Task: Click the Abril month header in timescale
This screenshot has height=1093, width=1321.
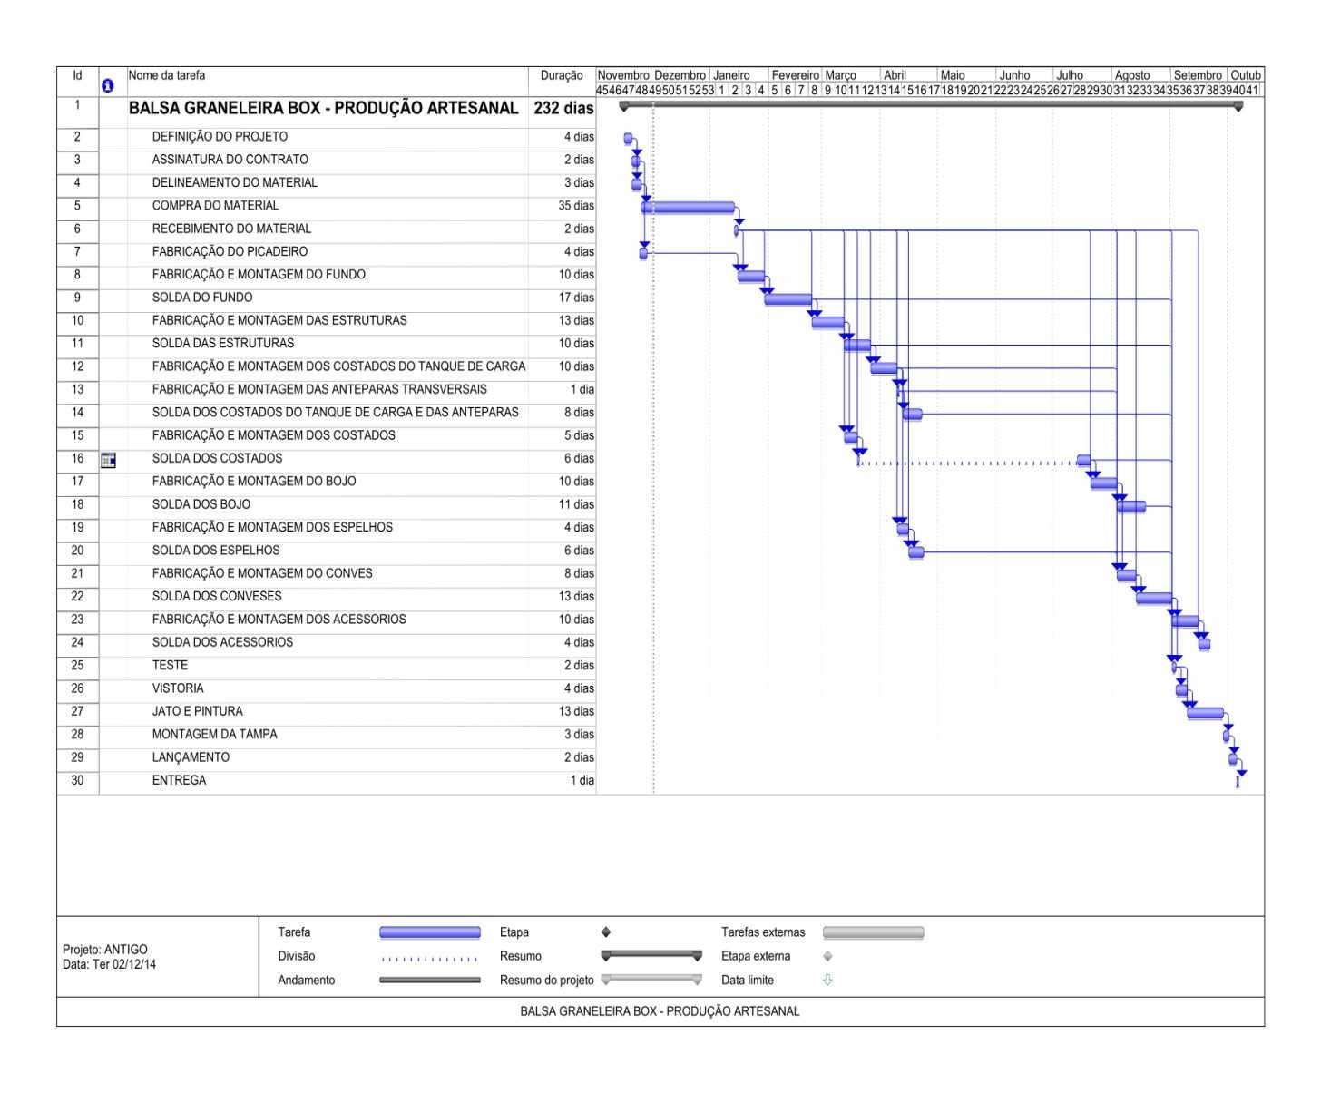Action: tap(895, 75)
